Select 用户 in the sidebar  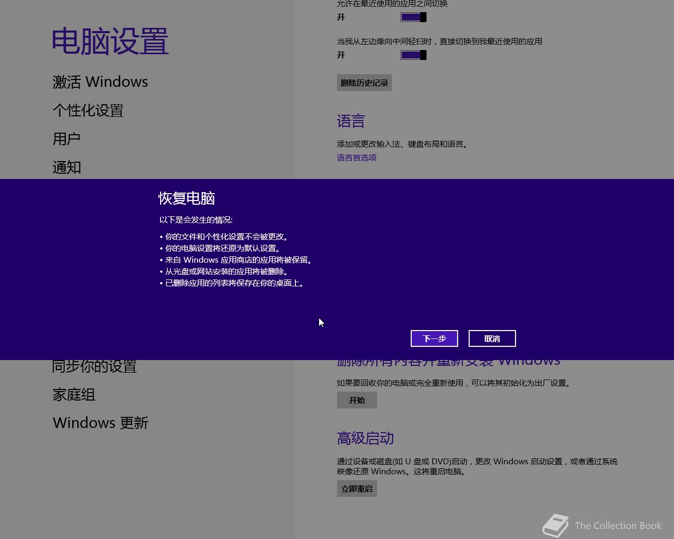point(66,139)
